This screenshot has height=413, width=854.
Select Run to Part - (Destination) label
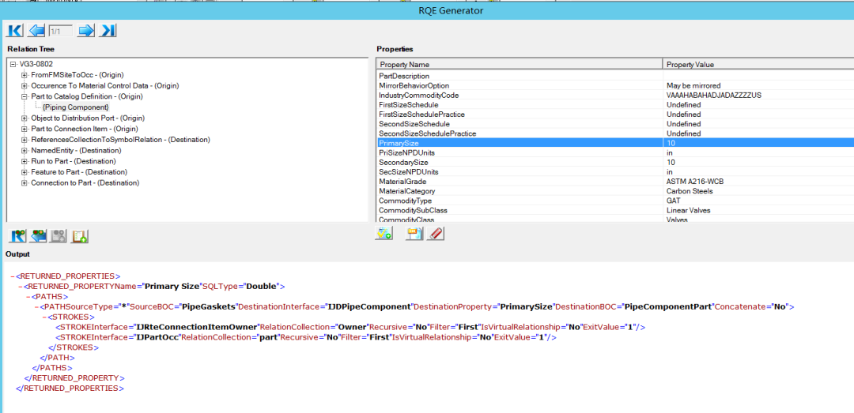pyautogui.click(x=74, y=162)
